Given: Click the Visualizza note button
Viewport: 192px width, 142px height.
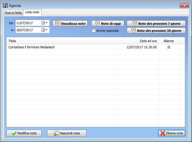Looking at the screenshot, I should (x=70, y=23).
